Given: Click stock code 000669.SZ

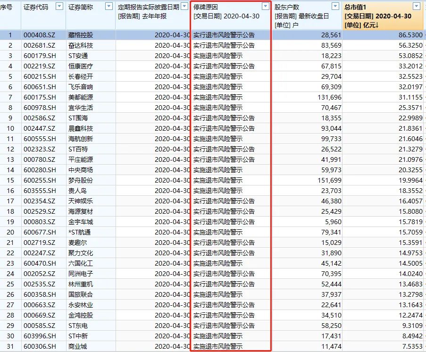Looking at the screenshot, I should click(39, 315).
